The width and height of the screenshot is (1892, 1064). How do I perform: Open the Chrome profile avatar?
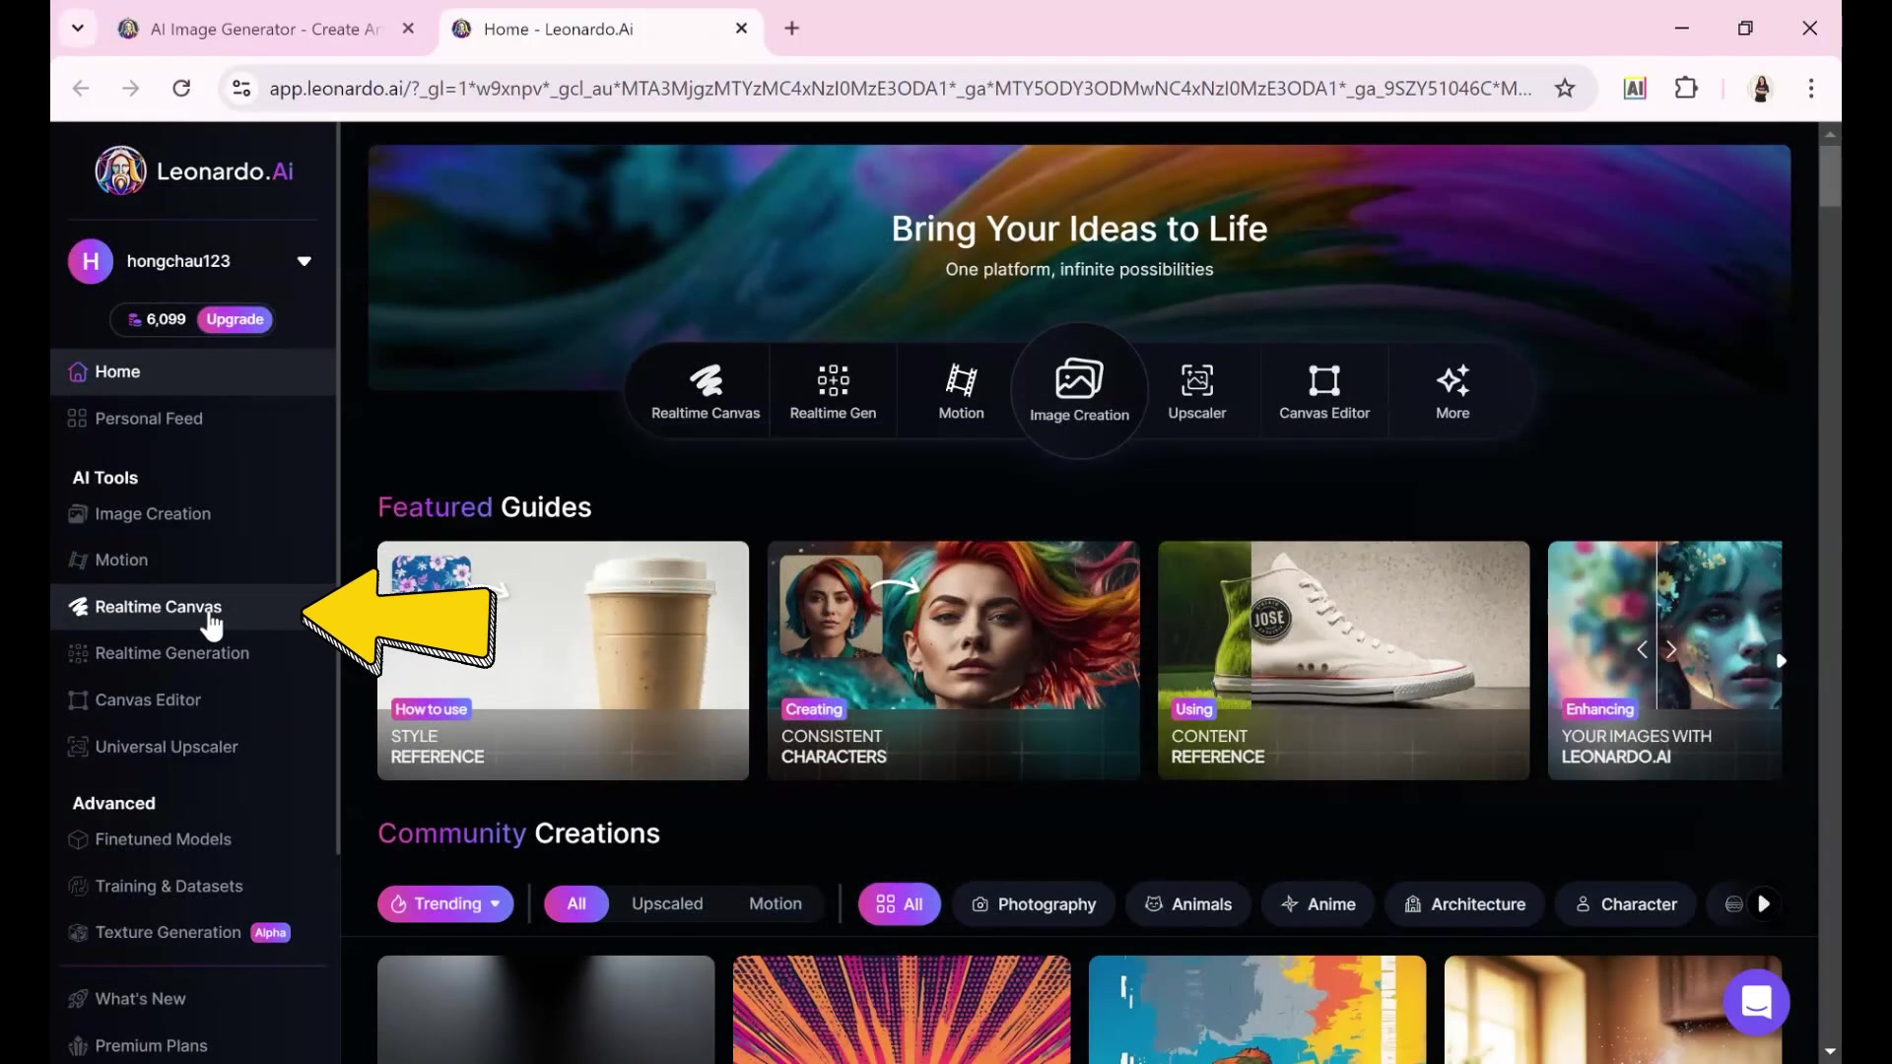(1761, 89)
